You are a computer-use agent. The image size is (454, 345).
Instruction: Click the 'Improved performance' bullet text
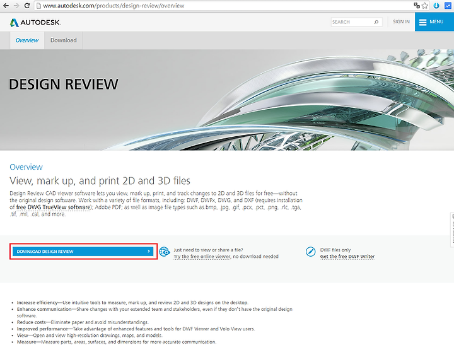coord(136,329)
